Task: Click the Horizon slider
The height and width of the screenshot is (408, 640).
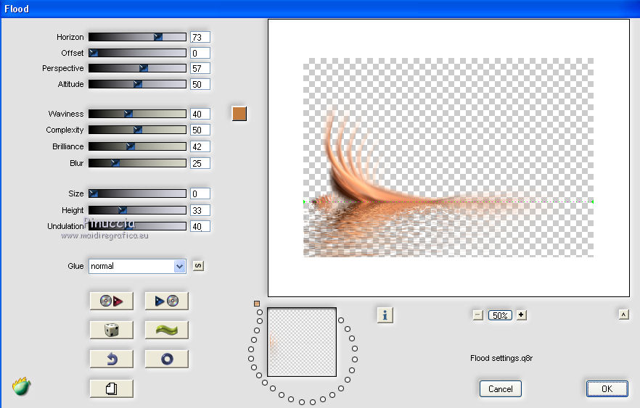Action: tap(137, 37)
